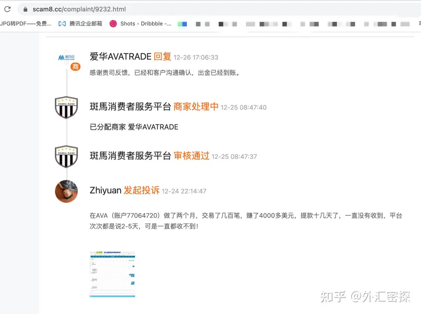Open the Zhiyuan username
Image resolution: width=421 pixels, height=314 pixels.
click(106, 190)
